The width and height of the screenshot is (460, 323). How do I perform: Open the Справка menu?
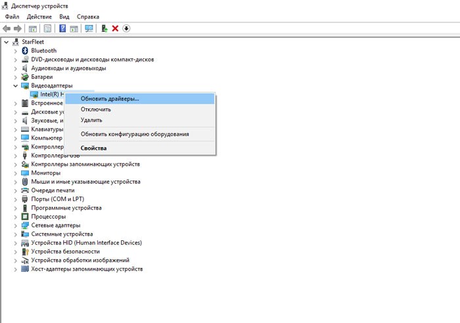click(88, 16)
